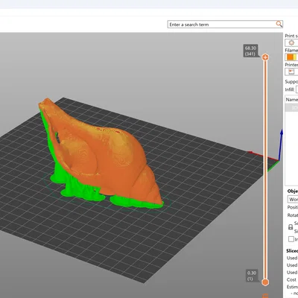Toggle the checkbox below the lock icon

point(291,239)
